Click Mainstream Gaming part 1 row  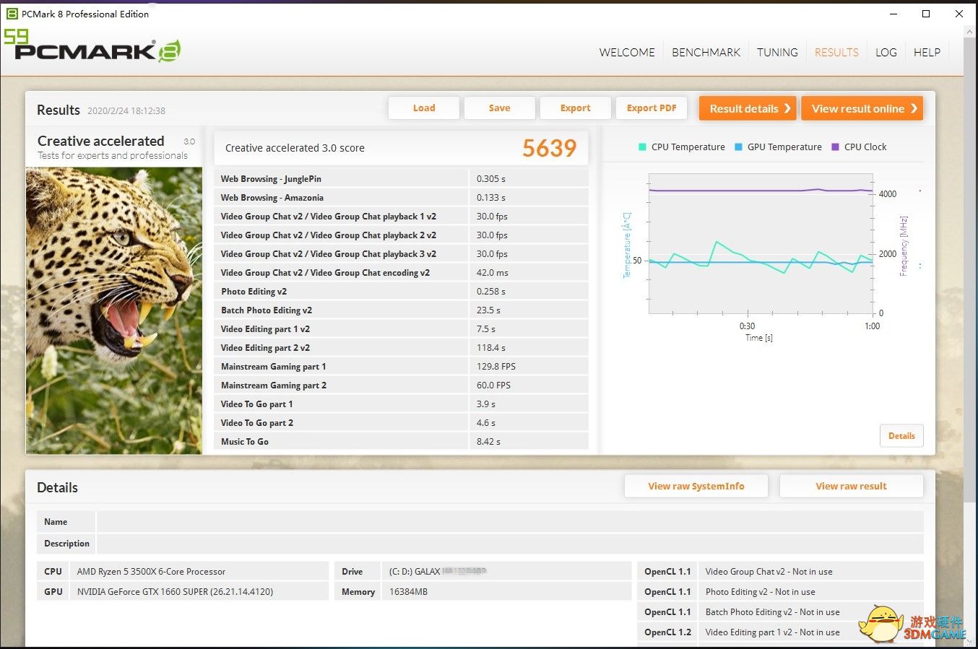click(x=401, y=366)
